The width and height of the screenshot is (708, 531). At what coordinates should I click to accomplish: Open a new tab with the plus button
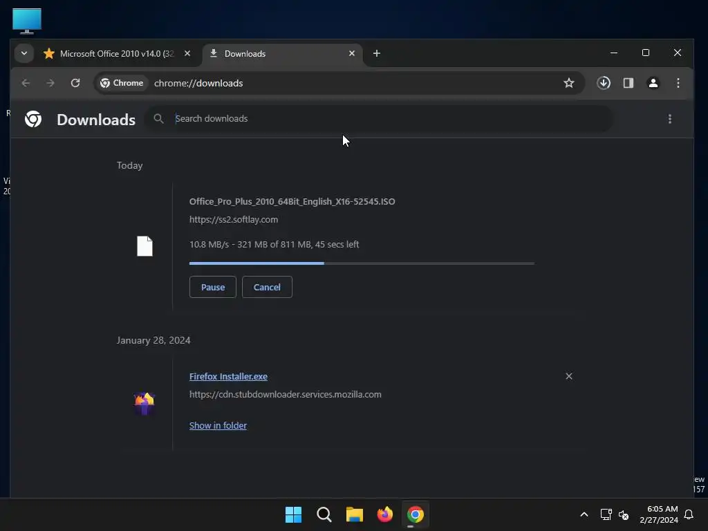point(377,53)
